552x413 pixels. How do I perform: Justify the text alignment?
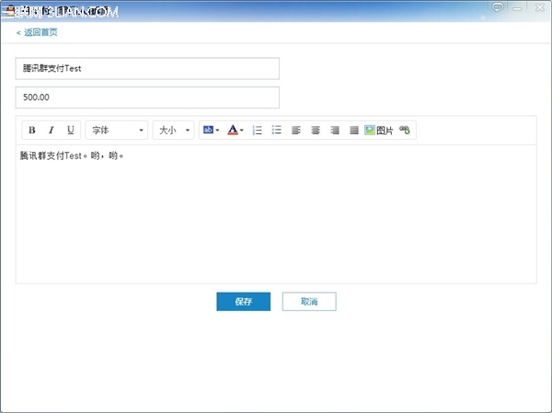tap(354, 131)
